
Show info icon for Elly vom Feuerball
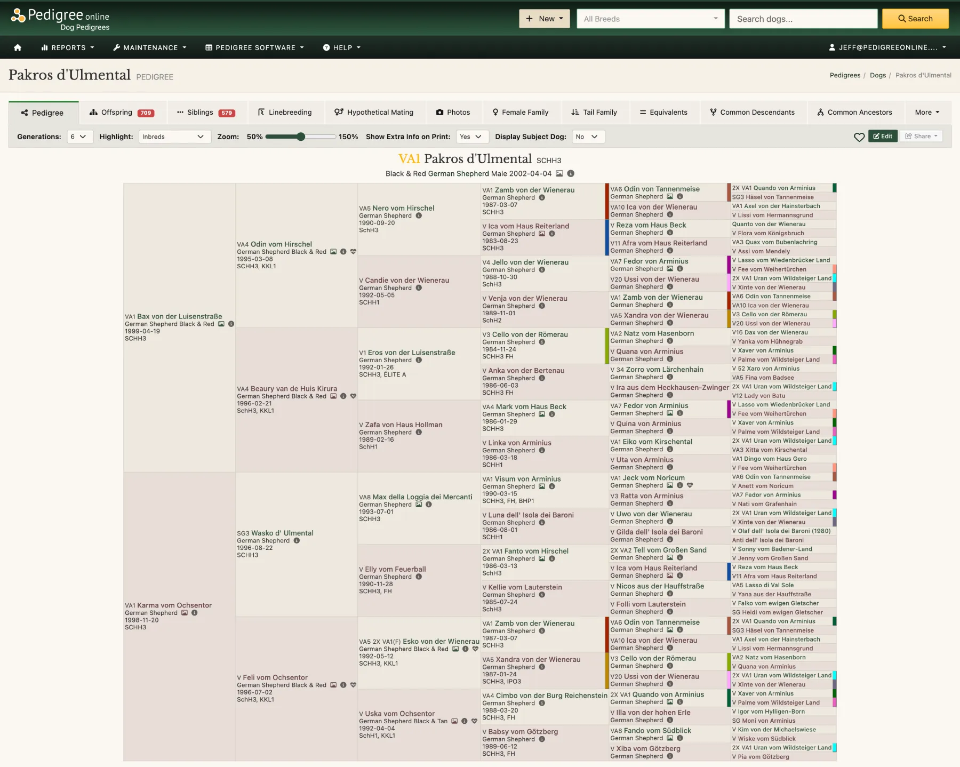419,577
